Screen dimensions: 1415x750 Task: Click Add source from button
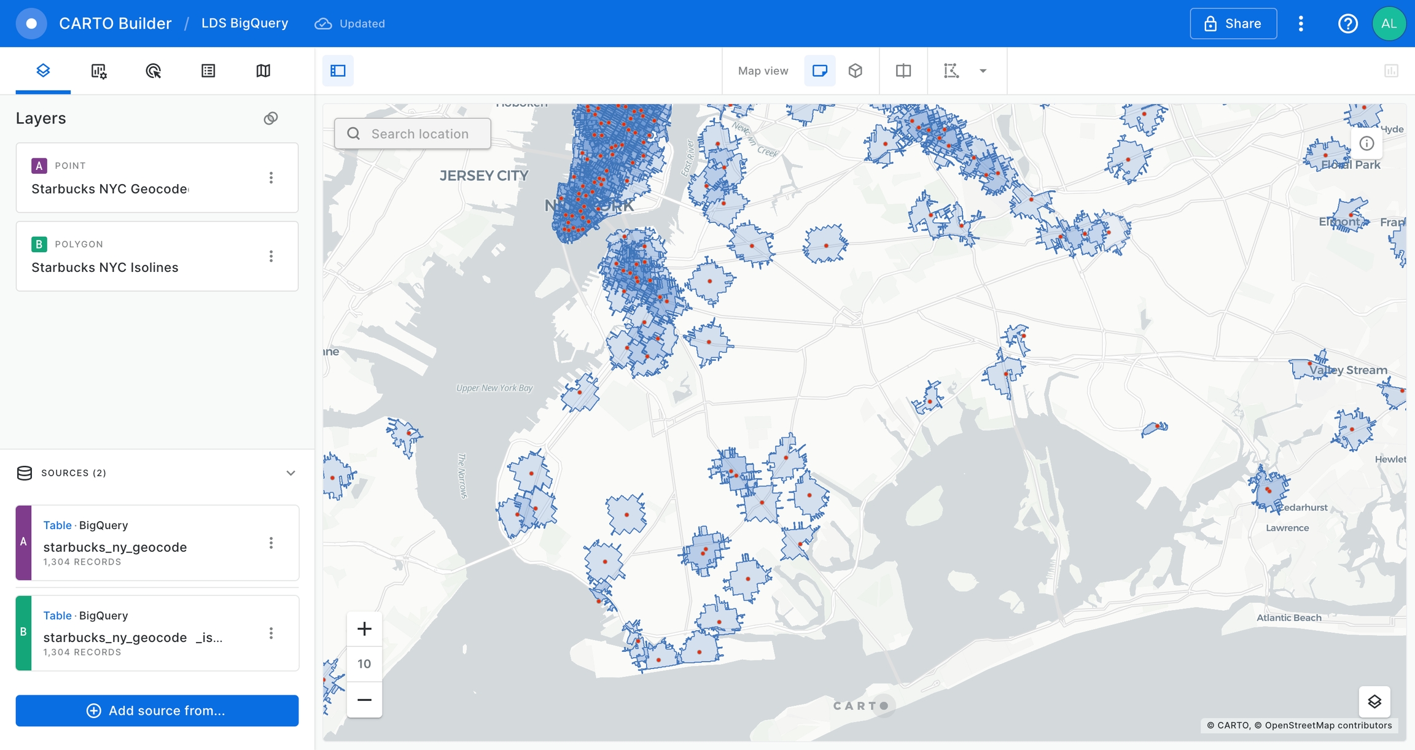pyautogui.click(x=157, y=710)
